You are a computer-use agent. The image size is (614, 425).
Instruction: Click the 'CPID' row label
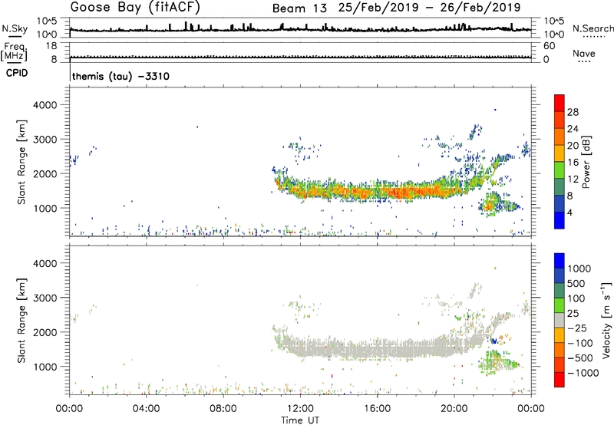coord(17,73)
